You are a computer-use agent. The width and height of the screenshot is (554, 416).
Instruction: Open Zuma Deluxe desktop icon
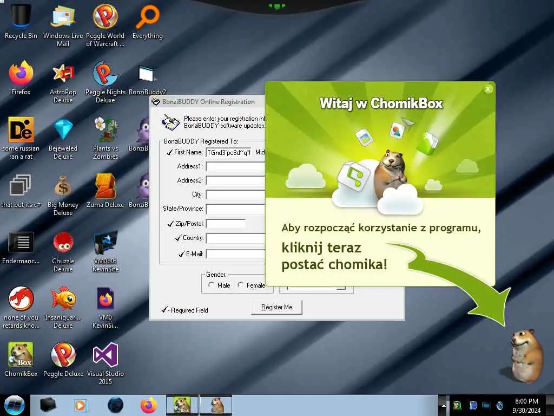[x=105, y=190]
